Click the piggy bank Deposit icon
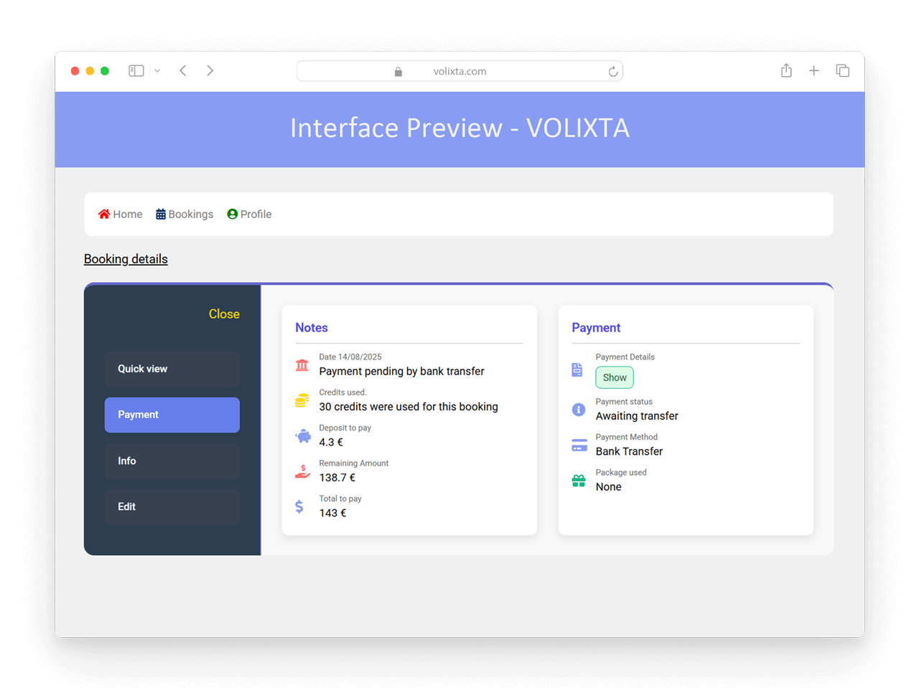Image resolution: width=919 pixels, height=688 pixels. coord(303,435)
